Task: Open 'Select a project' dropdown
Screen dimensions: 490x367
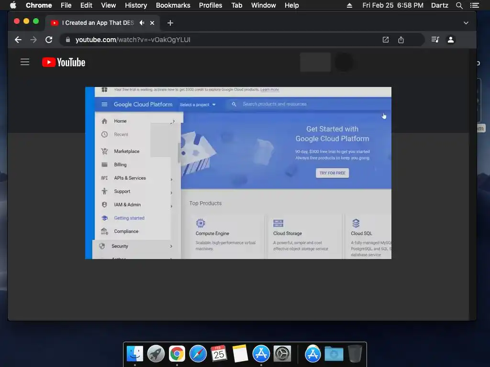Action: click(198, 105)
